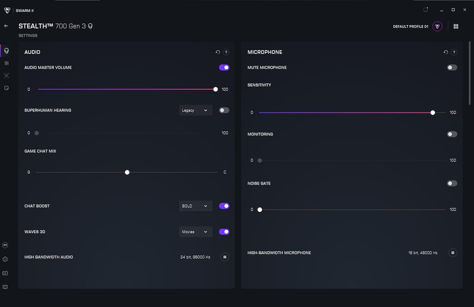Turn on the Noise Gate toggle

click(x=452, y=184)
